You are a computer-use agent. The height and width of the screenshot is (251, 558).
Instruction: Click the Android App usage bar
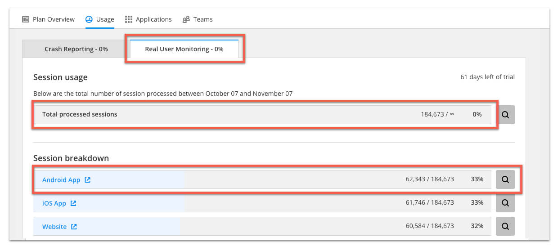click(262, 179)
